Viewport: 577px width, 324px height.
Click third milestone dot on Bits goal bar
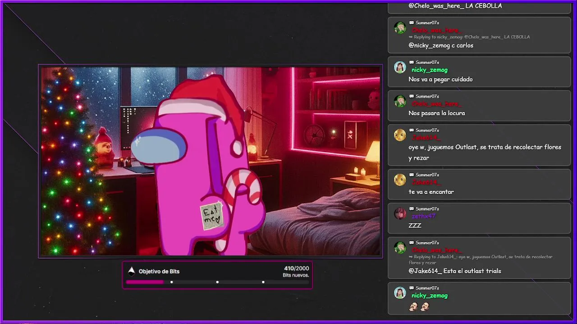(263, 282)
